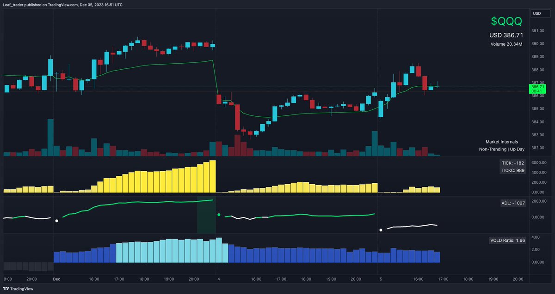Viewport: 555px width, 294px height.
Task: Expand the Dec marker on the time axis
Action: pos(56,279)
